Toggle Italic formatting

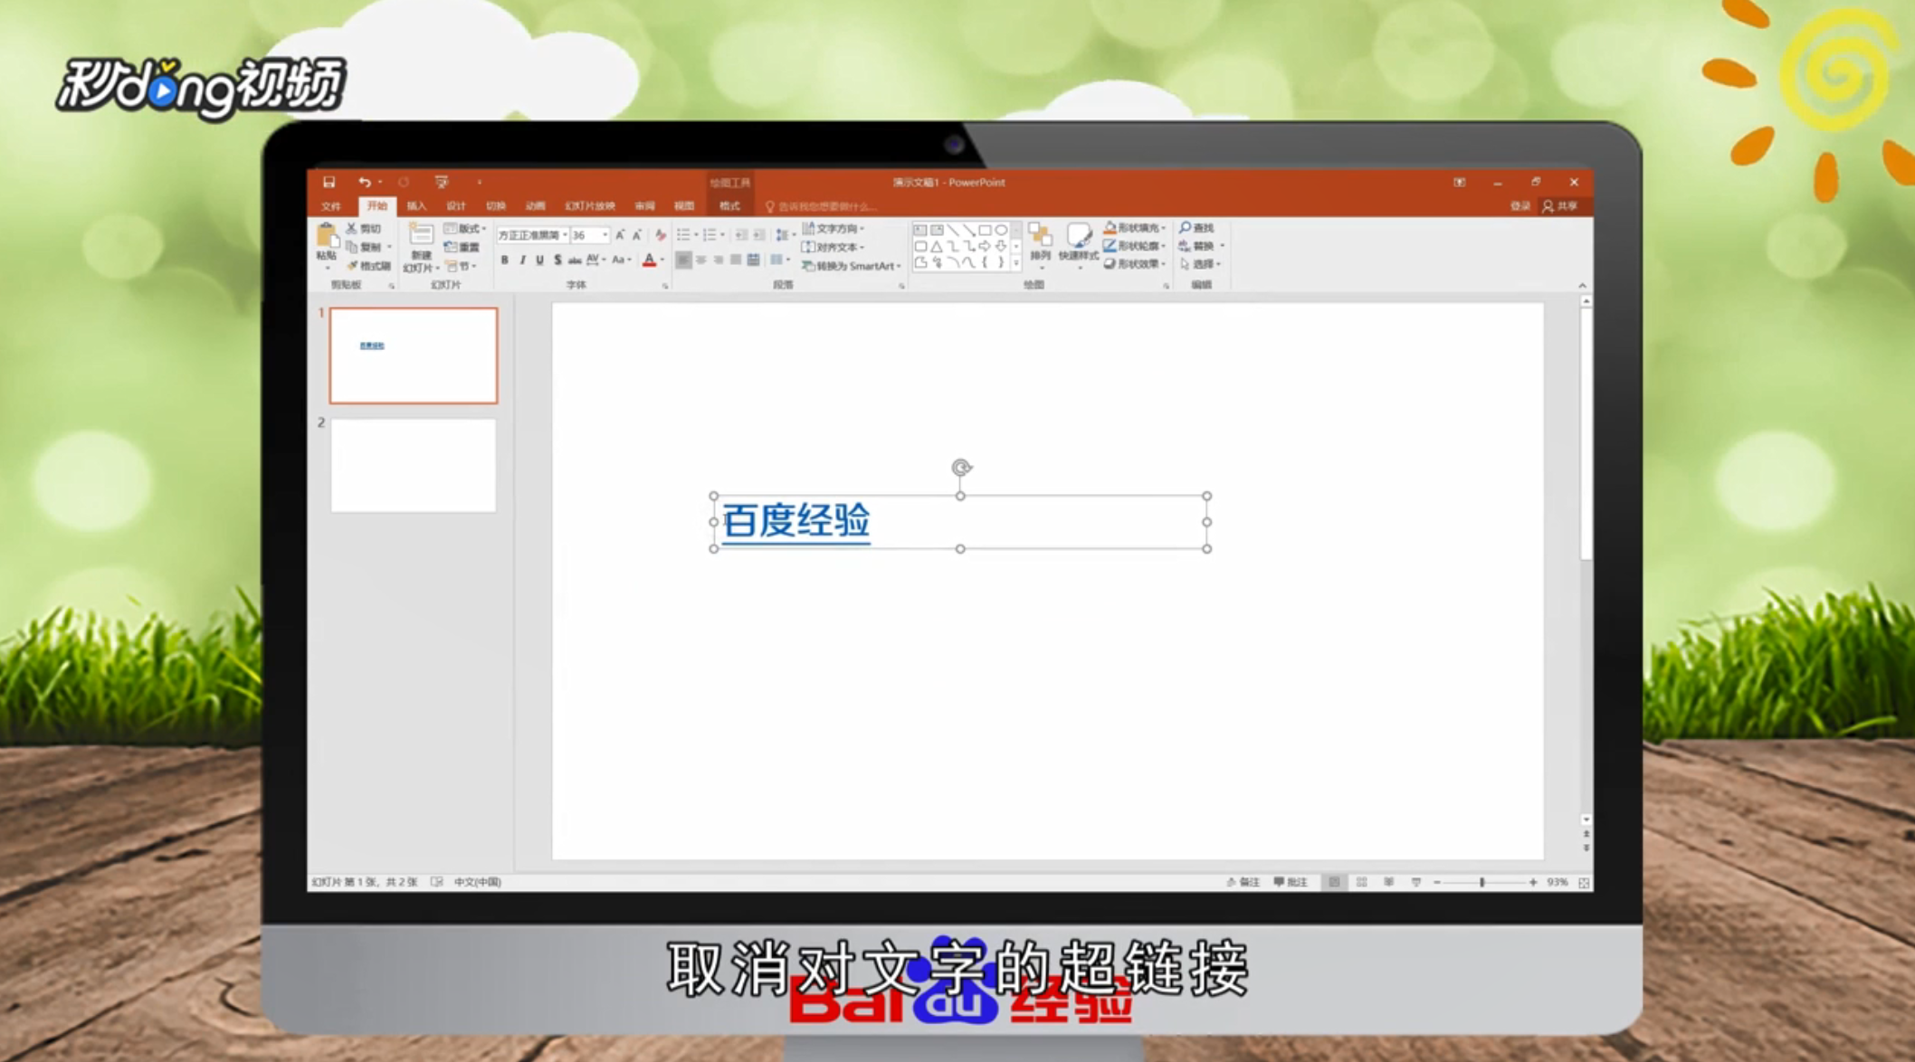click(522, 261)
